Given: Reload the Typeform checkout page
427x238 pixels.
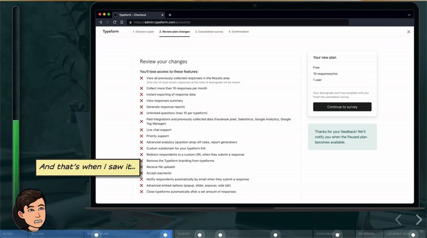Looking at the screenshot, I should tap(115, 22).
